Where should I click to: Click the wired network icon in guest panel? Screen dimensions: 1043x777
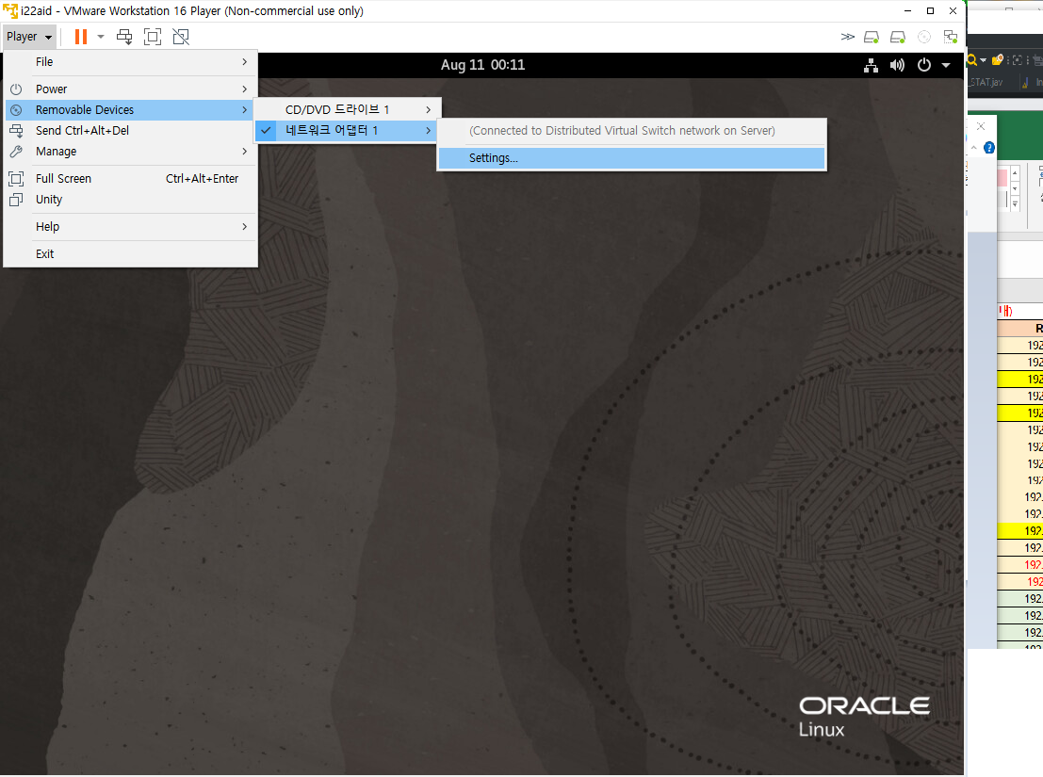pos(871,65)
